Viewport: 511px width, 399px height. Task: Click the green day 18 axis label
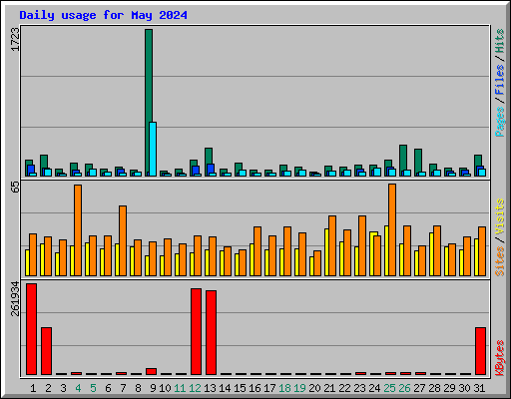click(284, 388)
